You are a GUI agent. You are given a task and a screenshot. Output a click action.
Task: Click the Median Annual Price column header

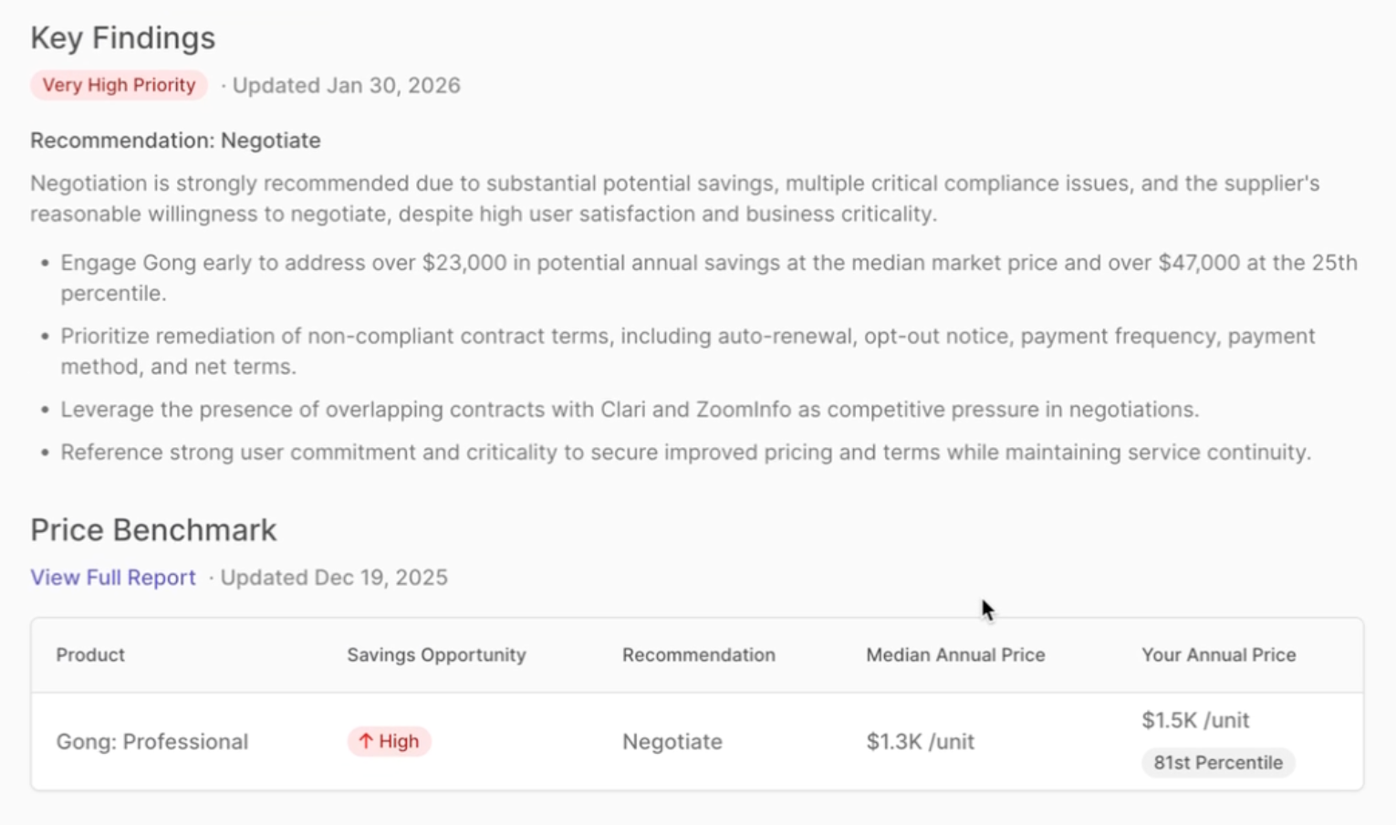pyautogui.click(x=955, y=654)
